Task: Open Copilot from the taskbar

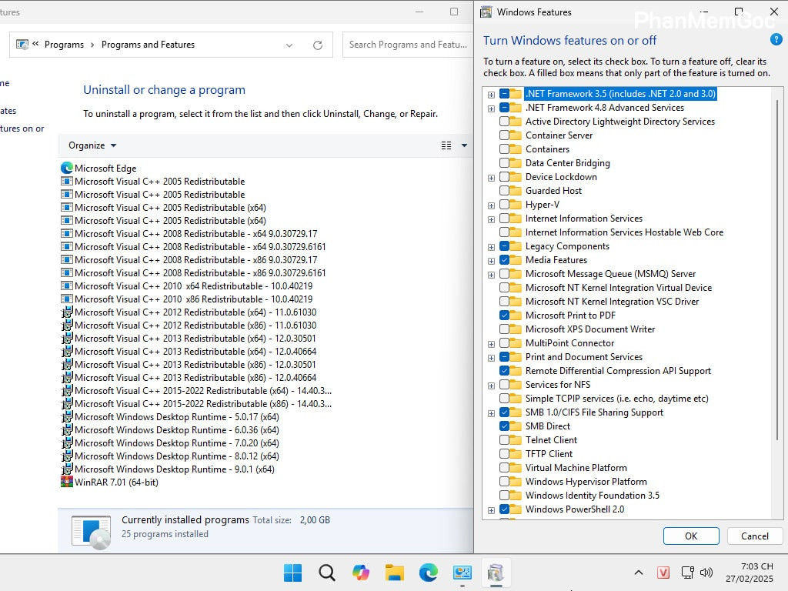Action: coord(360,573)
